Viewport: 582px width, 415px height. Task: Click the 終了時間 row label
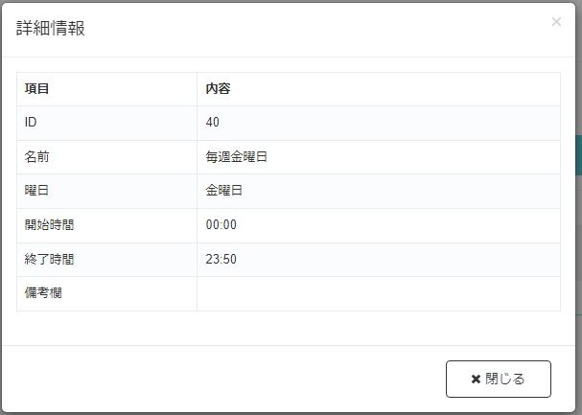(50, 259)
